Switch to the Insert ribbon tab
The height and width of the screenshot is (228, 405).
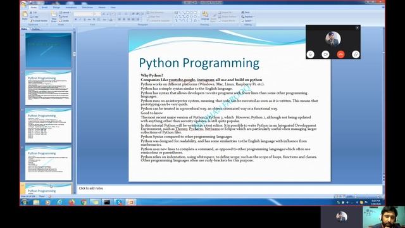point(44,8)
